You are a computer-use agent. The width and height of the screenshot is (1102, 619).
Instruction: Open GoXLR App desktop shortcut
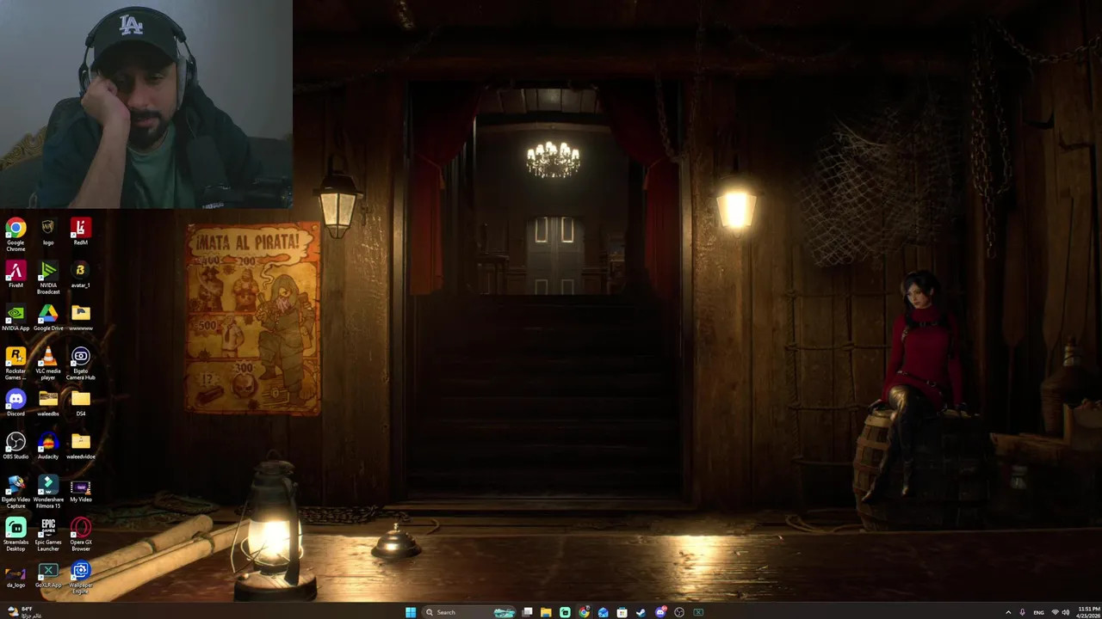(x=48, y=574)
